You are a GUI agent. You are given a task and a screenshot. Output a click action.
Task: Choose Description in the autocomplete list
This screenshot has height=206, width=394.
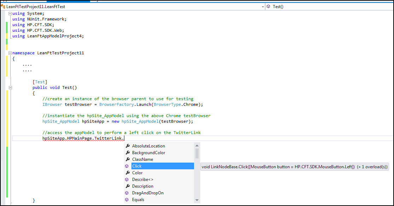(143, 186)
